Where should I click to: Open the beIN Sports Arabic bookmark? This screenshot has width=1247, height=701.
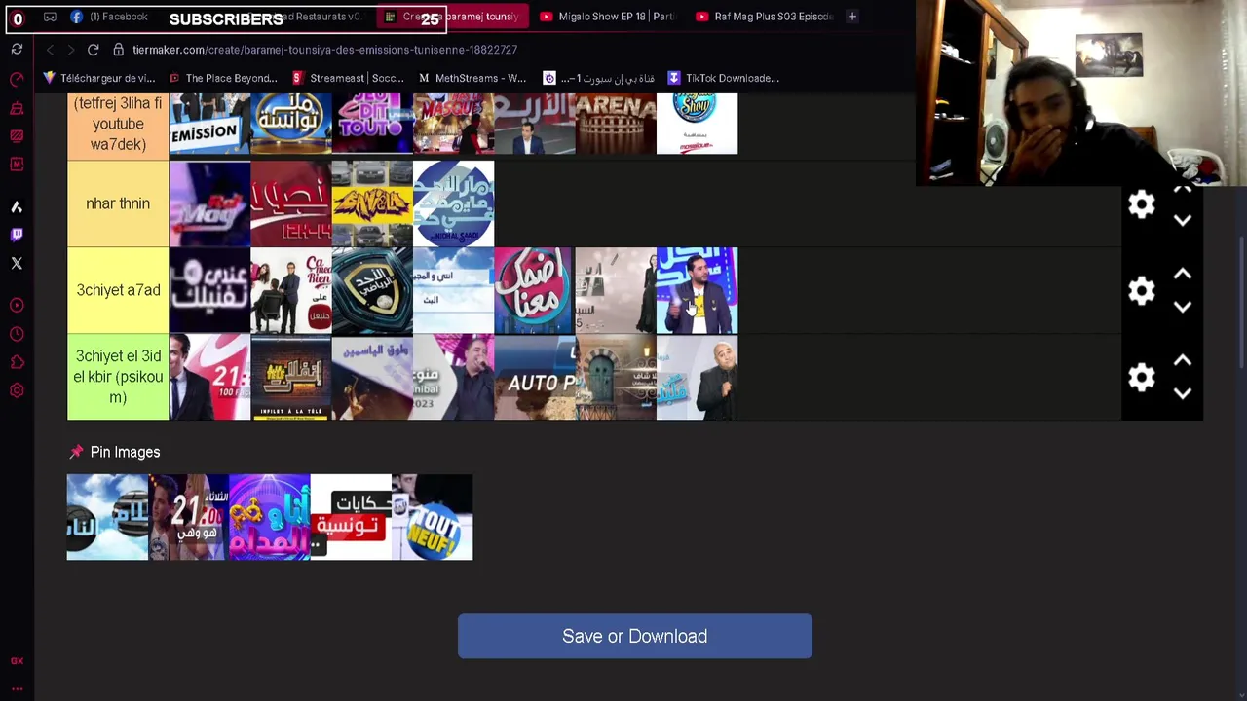(x=598, y=78)
